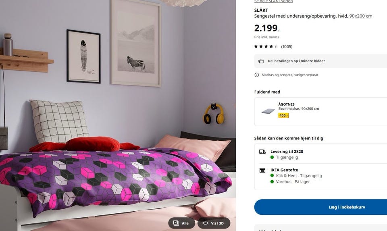
Task: Open the Alle images button
Action: tap(182, 223)
